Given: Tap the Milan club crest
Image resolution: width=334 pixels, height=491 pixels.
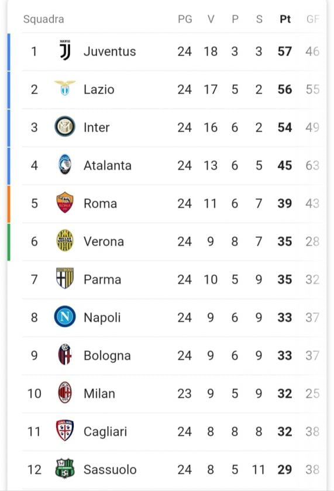Looking at the screenshot, I should 65,393.
